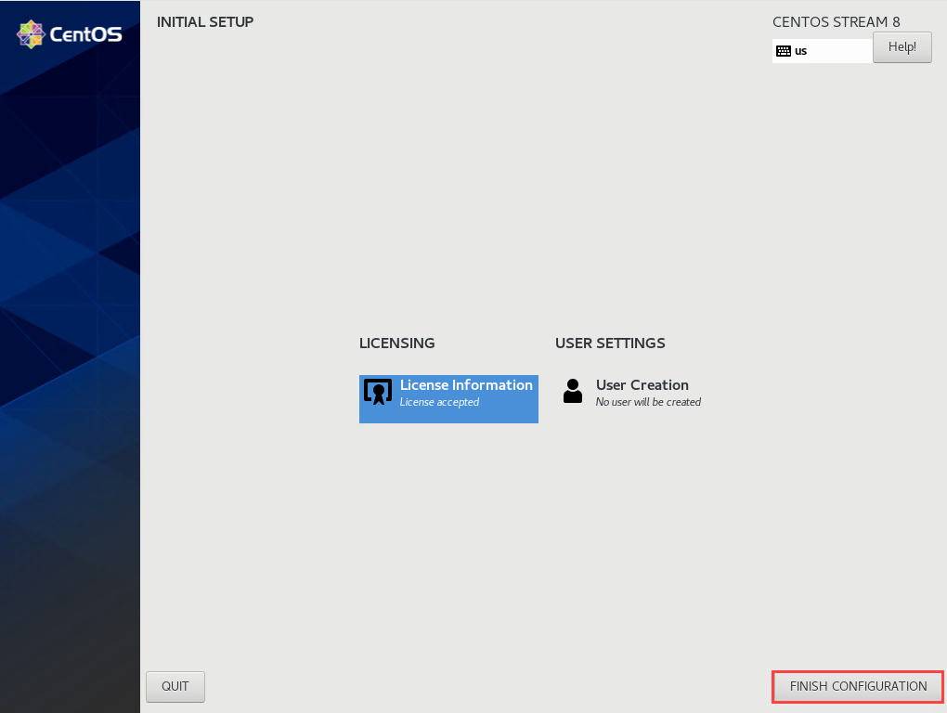Click the CENTOS STREAM 8 label
Viewport: 947px width, 713px height.
coord(837,21)
